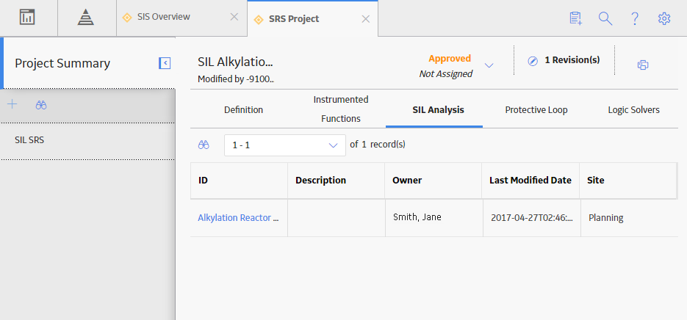Switch to the Instrumented Functions tab

click(341, 109)
